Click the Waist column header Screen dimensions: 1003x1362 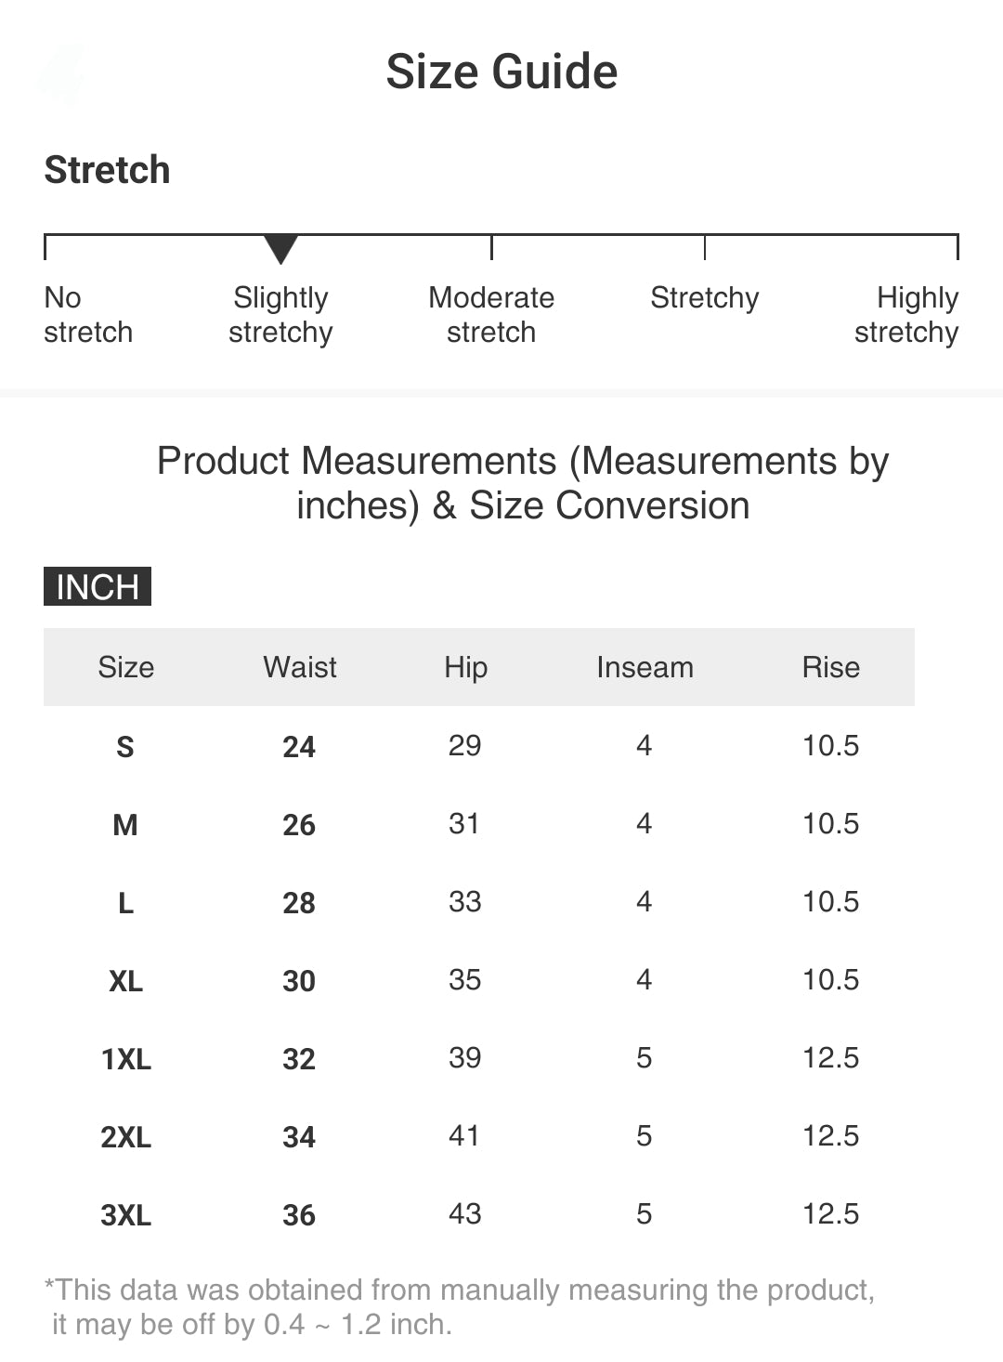pos(299,667)
